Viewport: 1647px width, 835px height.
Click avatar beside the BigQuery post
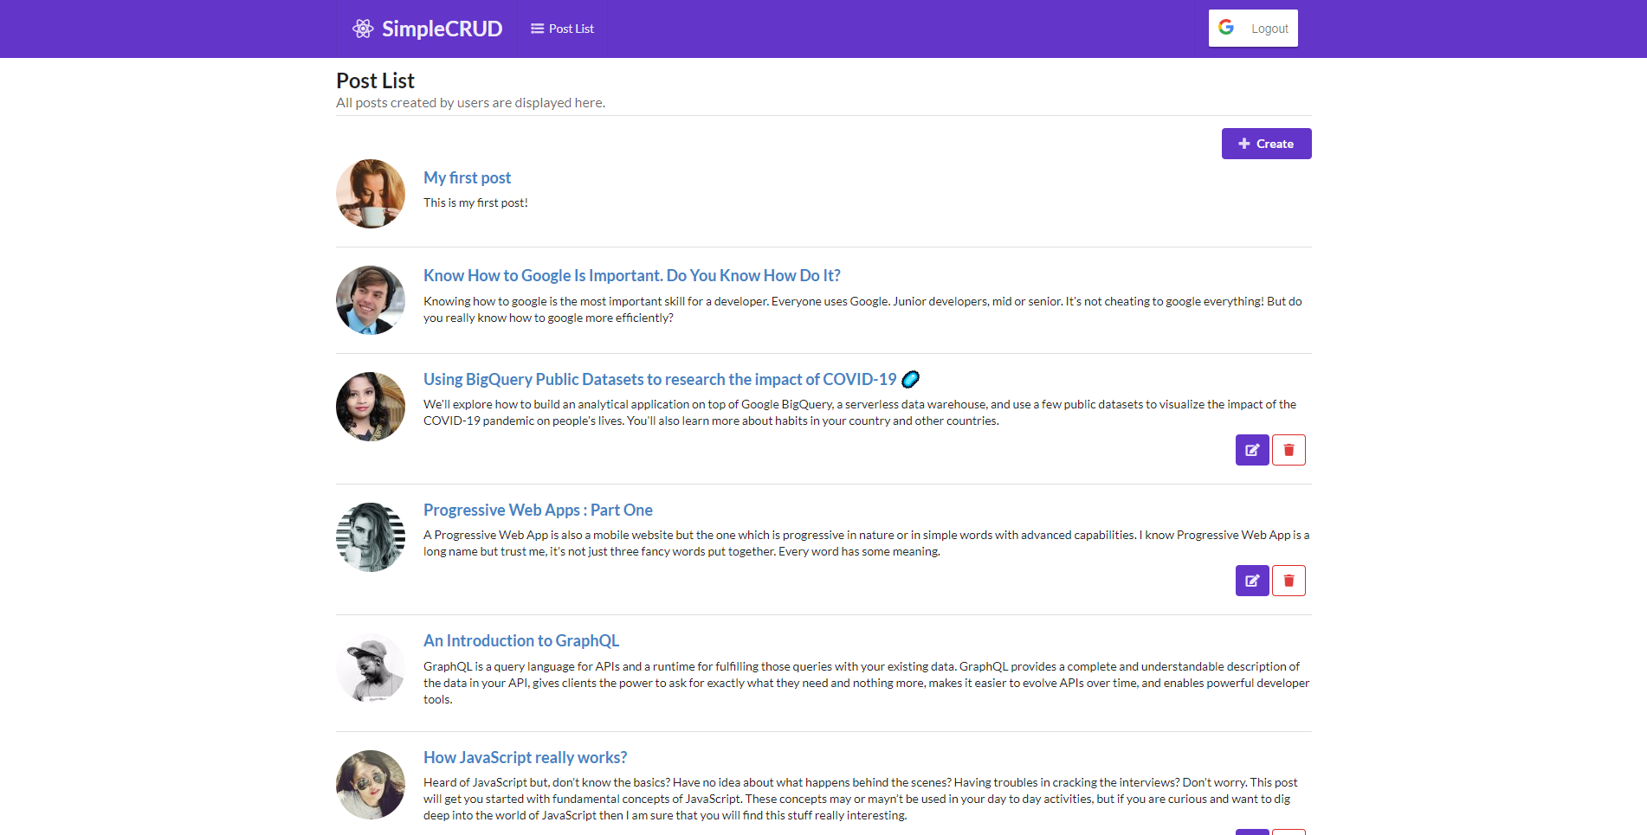pos(371,407)
